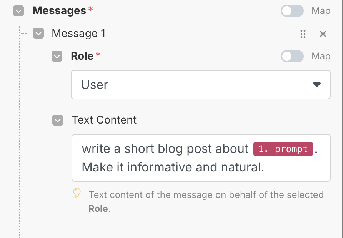Remove Message 1 with the X icon
343x238 pixels.
(x=323, y=34)
